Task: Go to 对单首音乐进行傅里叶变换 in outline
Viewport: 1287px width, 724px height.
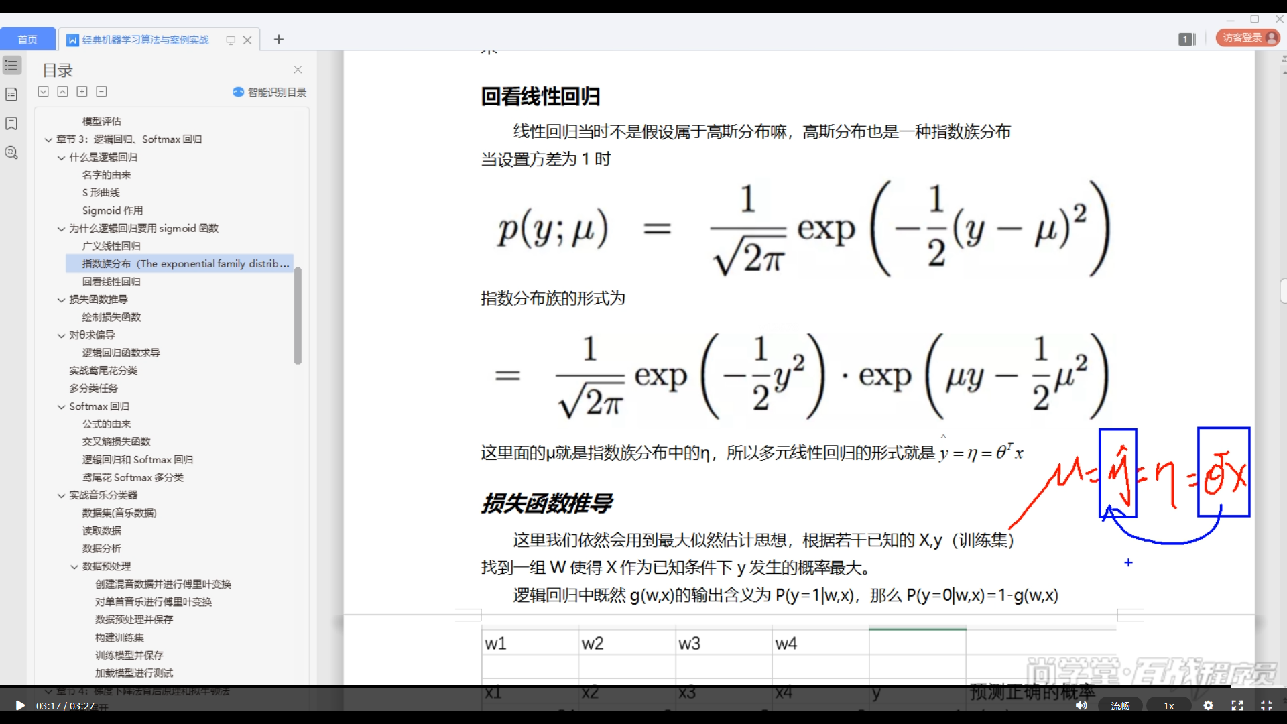Action: click(154, 602)
